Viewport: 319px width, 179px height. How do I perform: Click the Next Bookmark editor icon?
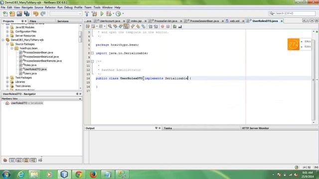point(138,26)
